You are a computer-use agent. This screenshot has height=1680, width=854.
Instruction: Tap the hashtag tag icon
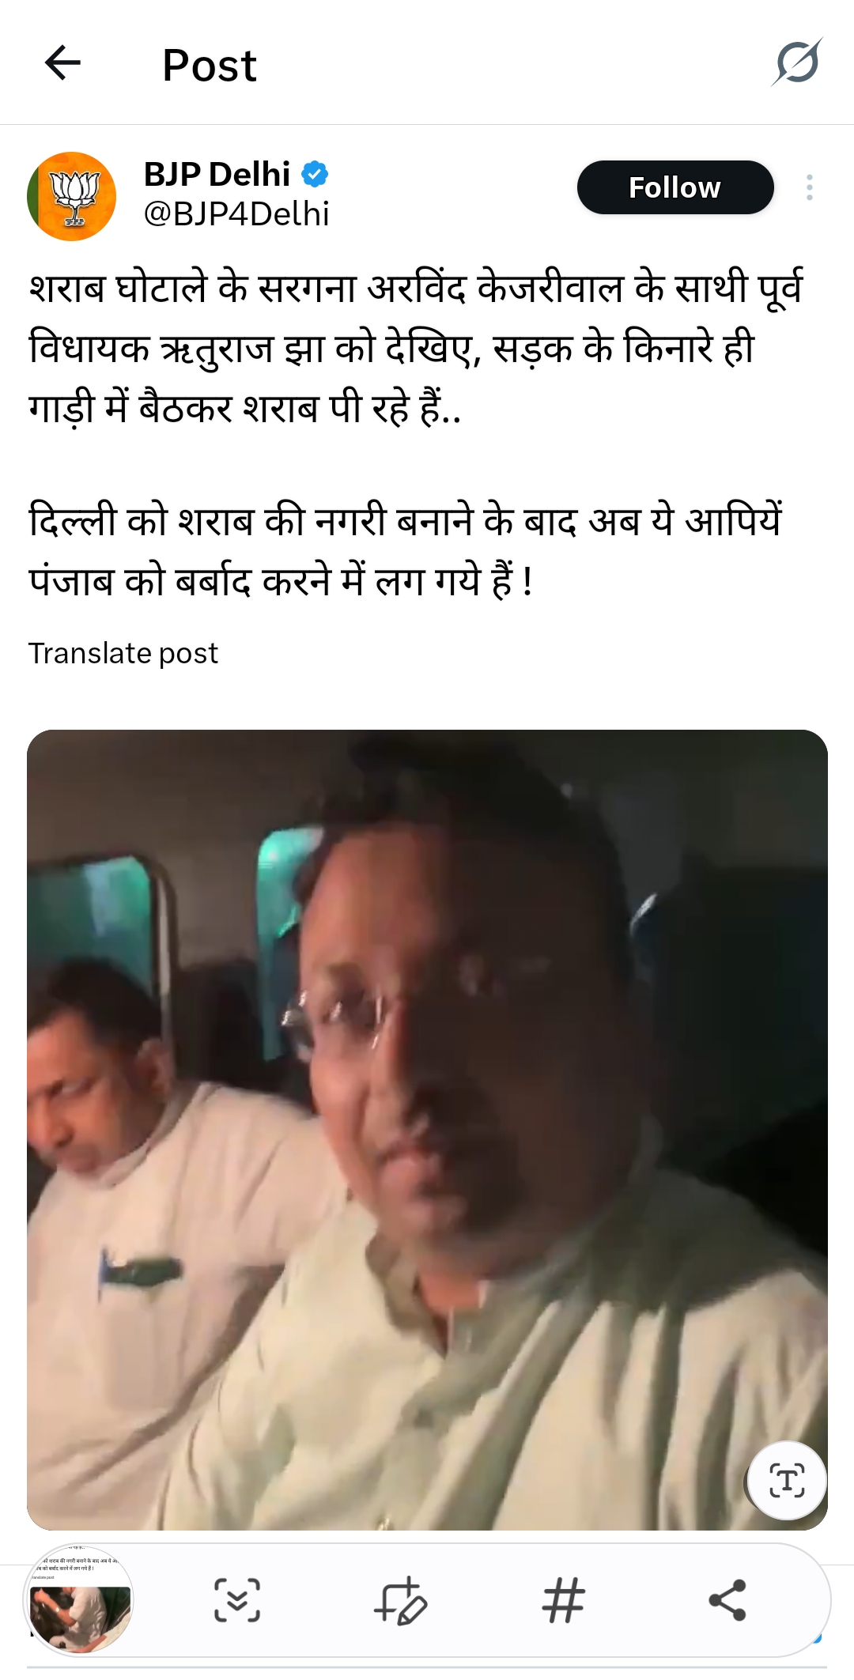pos(564,1600)
